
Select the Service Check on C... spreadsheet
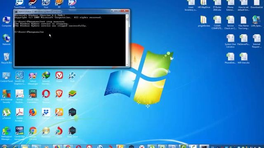tap(230, 23)
